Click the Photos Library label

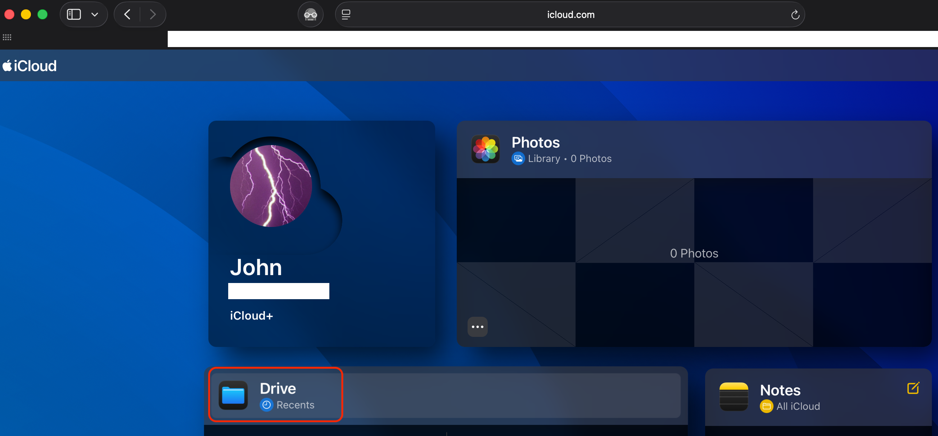tap(544, 159)
